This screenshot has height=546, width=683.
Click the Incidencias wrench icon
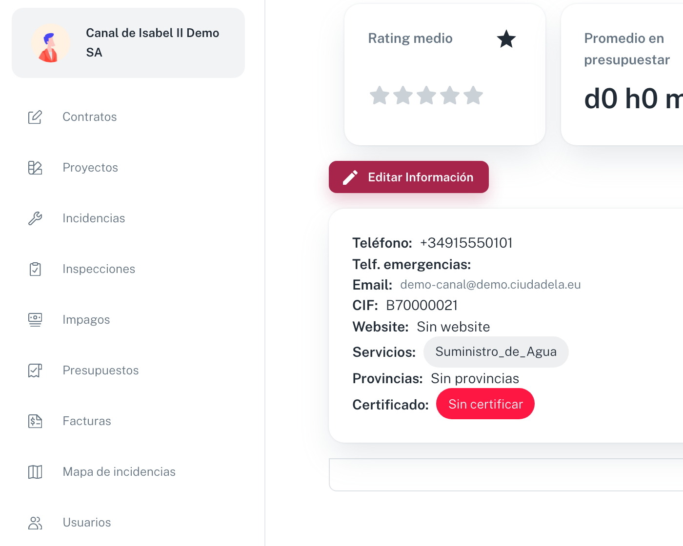35,218
